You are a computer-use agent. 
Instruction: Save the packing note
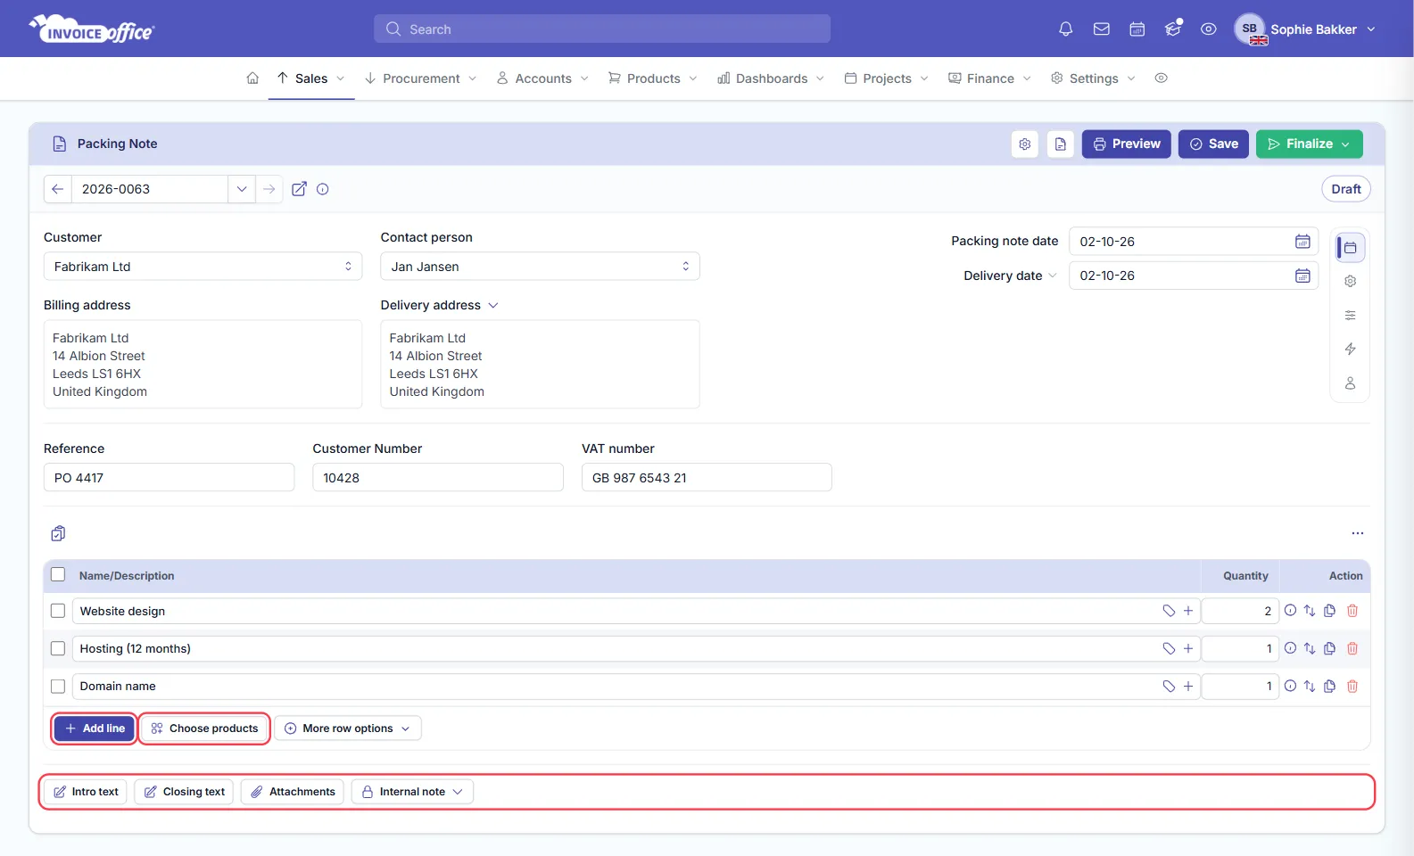point(1213,144)
